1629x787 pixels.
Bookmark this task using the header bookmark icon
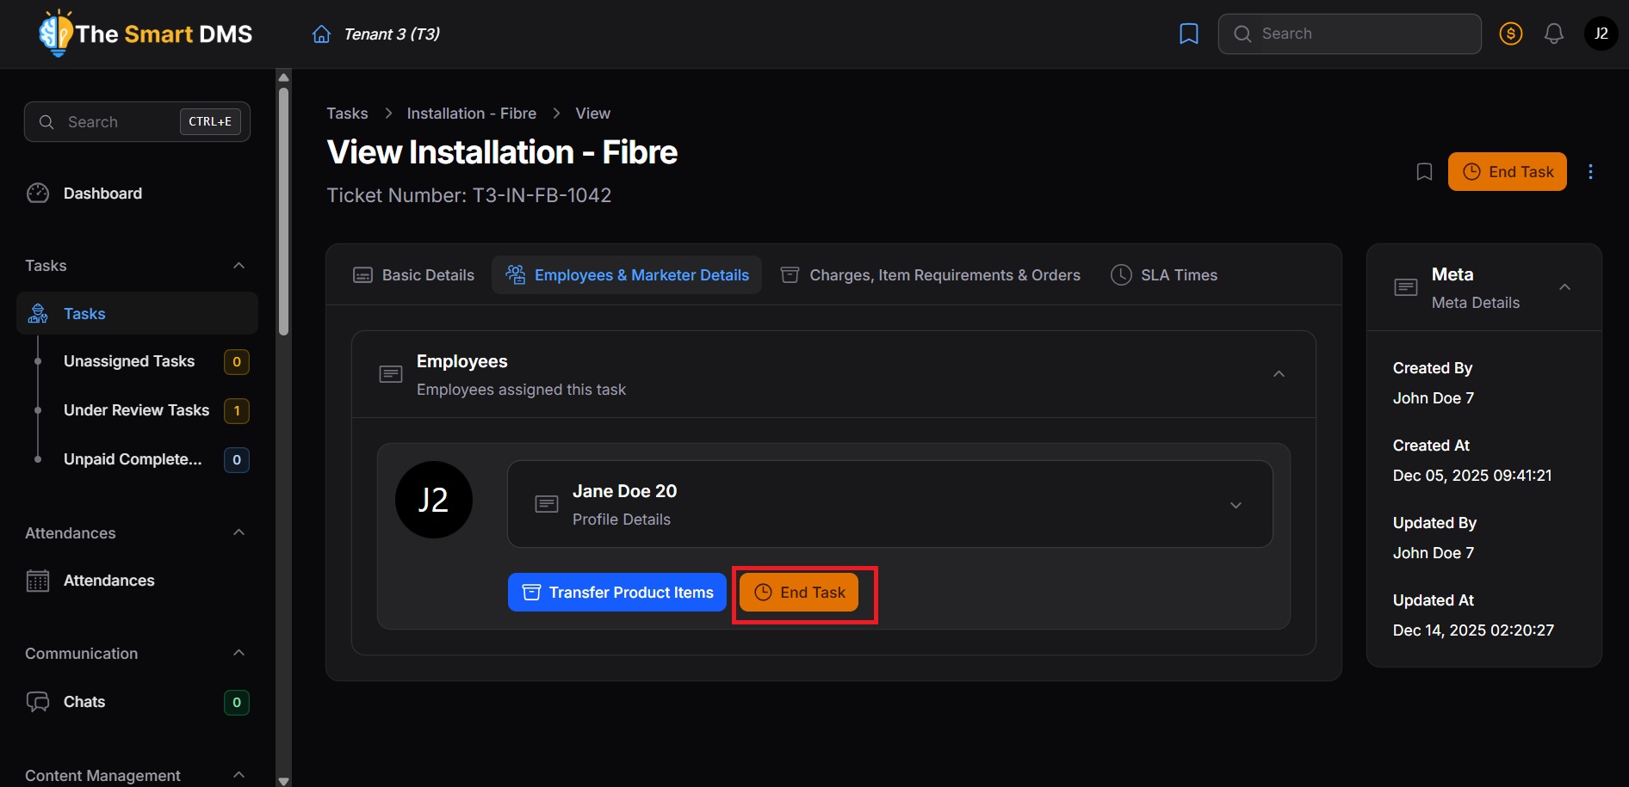coord(1424,172)
